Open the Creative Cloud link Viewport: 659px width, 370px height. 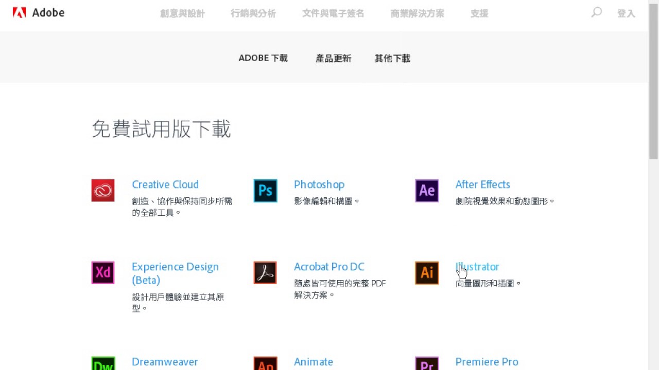coord(165,184)
